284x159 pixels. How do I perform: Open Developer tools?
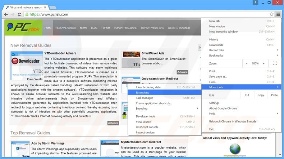click(x=164, y=116)
